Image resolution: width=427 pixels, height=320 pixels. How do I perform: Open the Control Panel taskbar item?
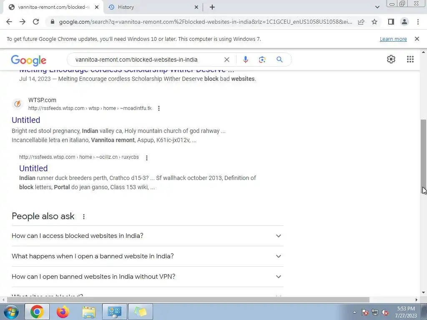tap(114, 312)
